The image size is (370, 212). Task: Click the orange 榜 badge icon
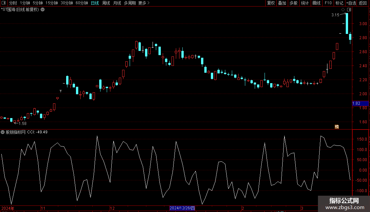coord(337,127)
